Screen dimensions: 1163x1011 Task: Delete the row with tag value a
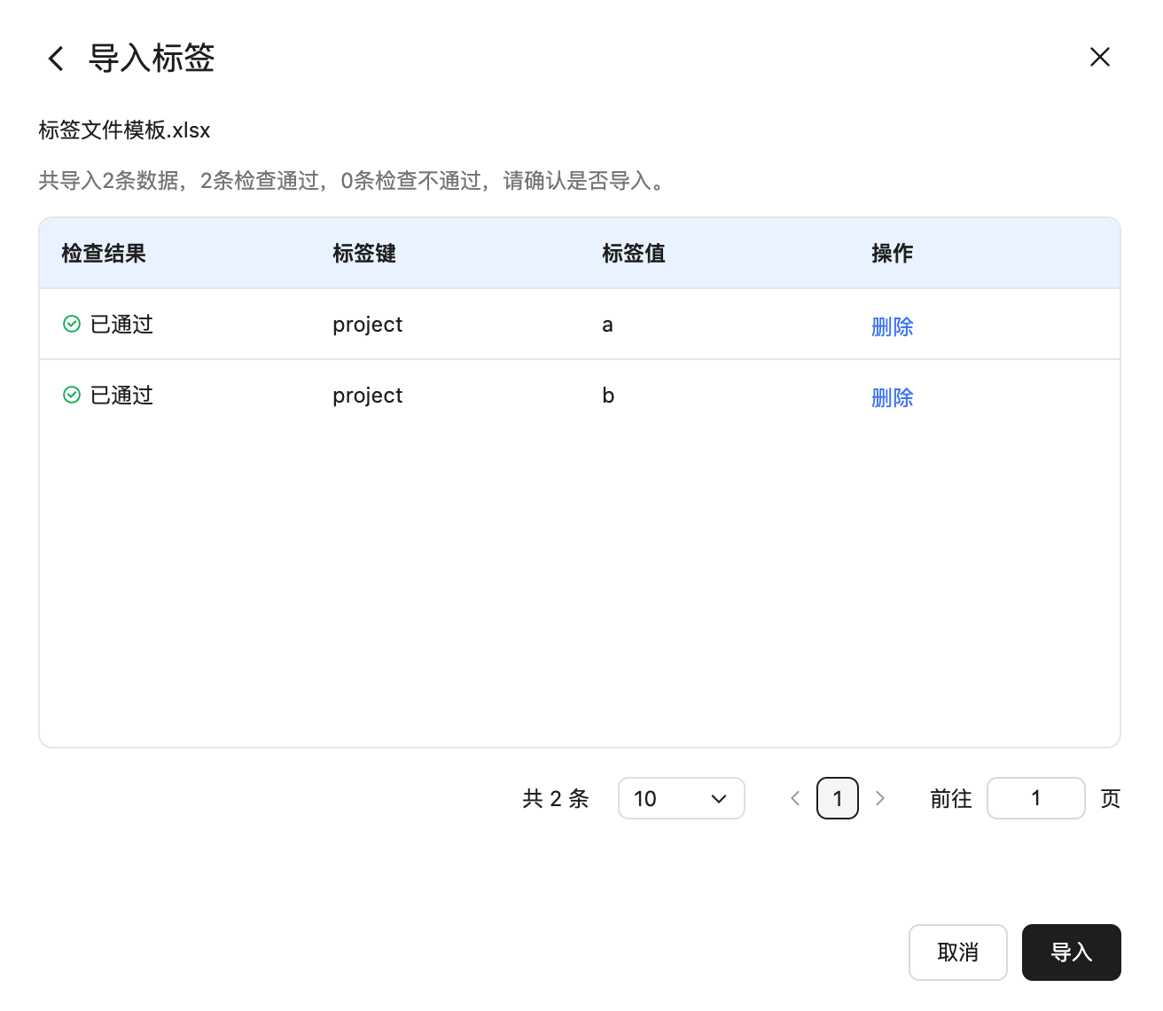(892, 326)
